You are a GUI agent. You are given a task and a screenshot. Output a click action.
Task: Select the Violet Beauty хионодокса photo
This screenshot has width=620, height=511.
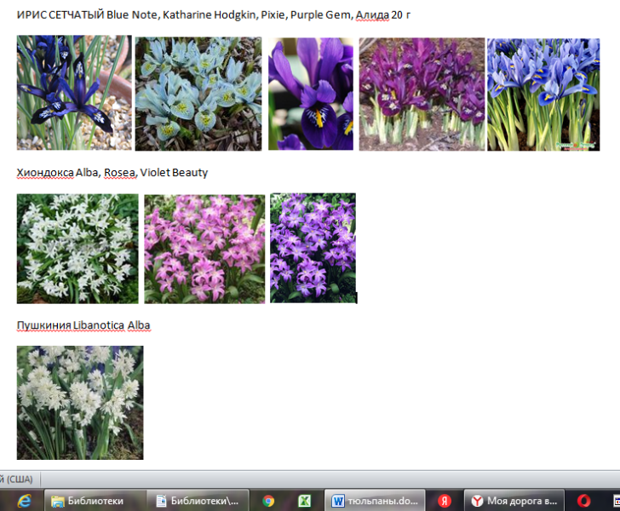pos(313,248)
